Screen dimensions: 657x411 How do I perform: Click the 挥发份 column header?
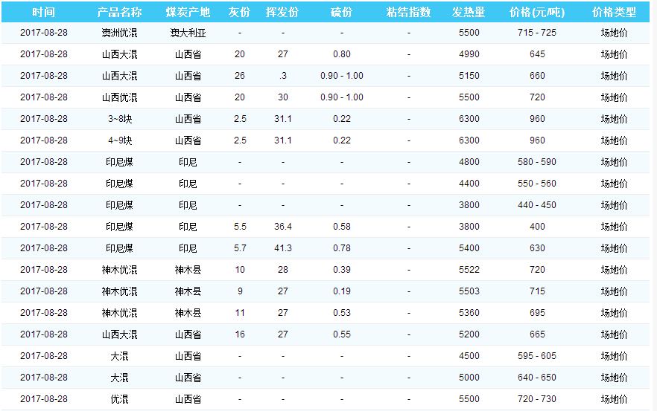click(x=282, y=13)
